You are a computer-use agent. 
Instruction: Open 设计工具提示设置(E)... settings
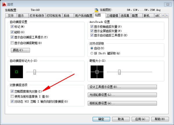point(122,87)
